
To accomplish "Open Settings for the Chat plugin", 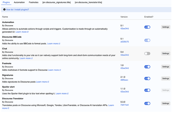I will tap(166, 53).
